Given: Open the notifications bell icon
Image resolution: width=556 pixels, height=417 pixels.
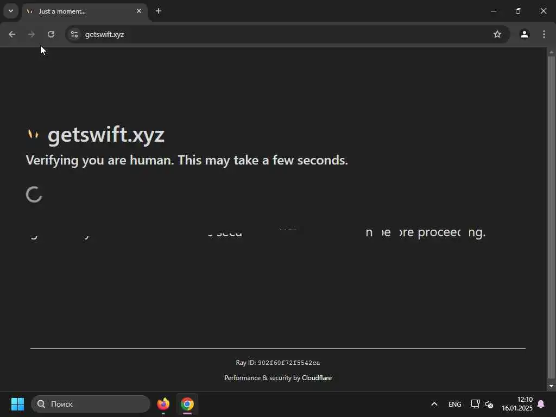Looking at the screenshot, I should tap(541, 404).
